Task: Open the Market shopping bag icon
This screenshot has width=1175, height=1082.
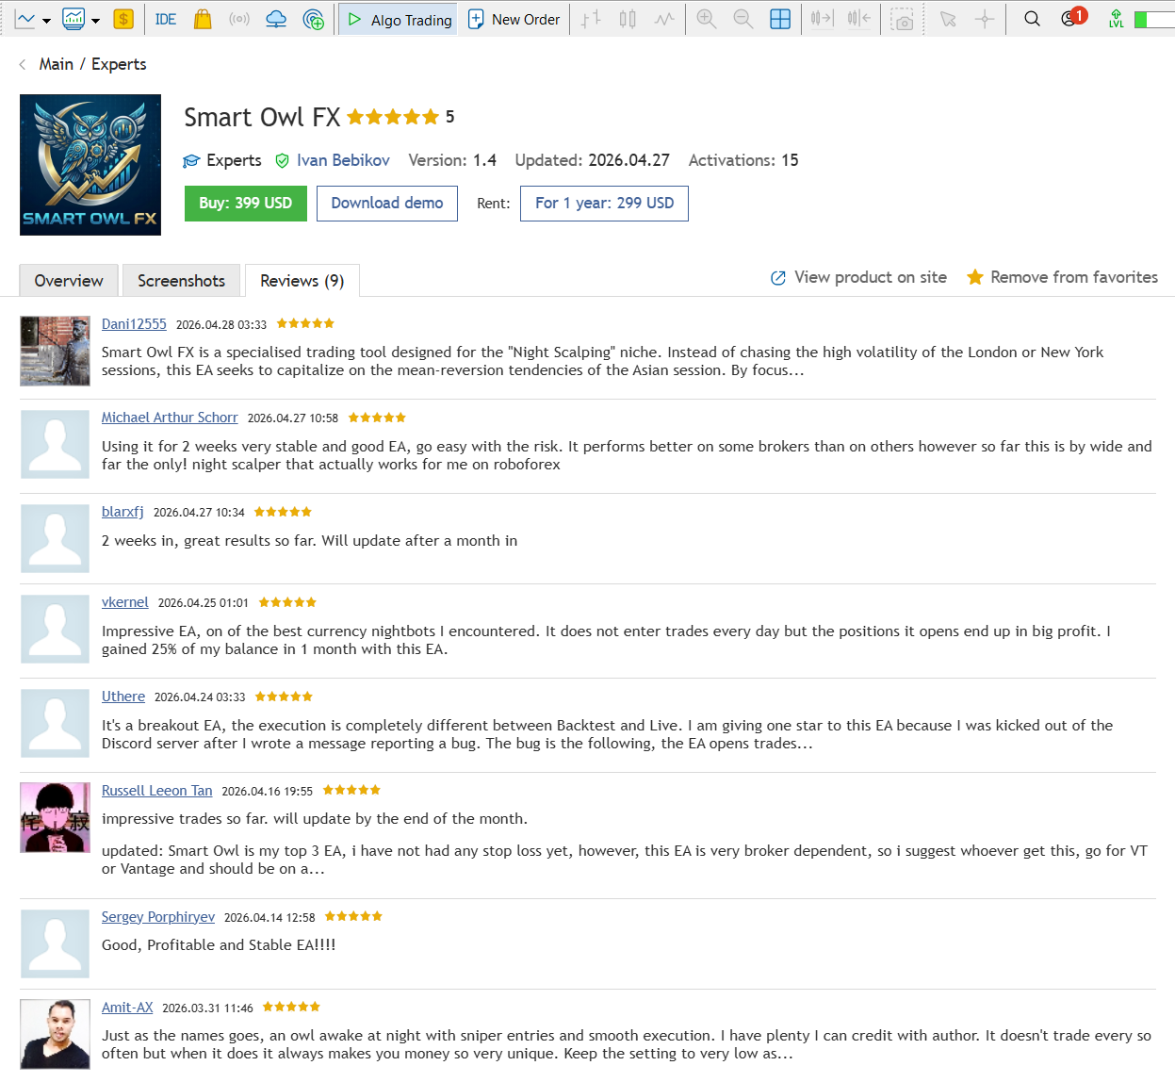Action: point(203,19)
